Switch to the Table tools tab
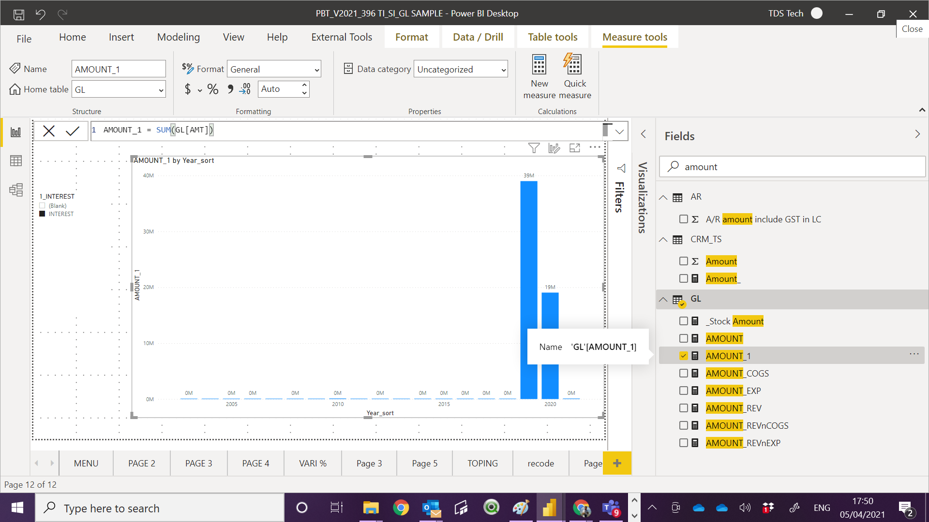The width and height of the screenshot is (929, 522). click(x=553, y=37)
